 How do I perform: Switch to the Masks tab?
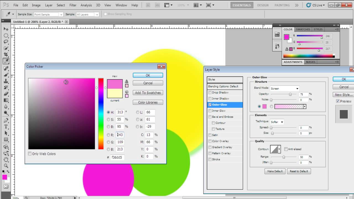(x=310, y=62)
